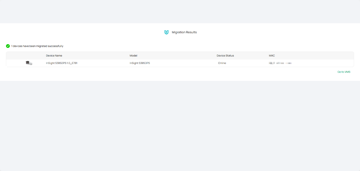Click the devices migrated successfully message
360x171 pixels.
click(x=37, y=46)
